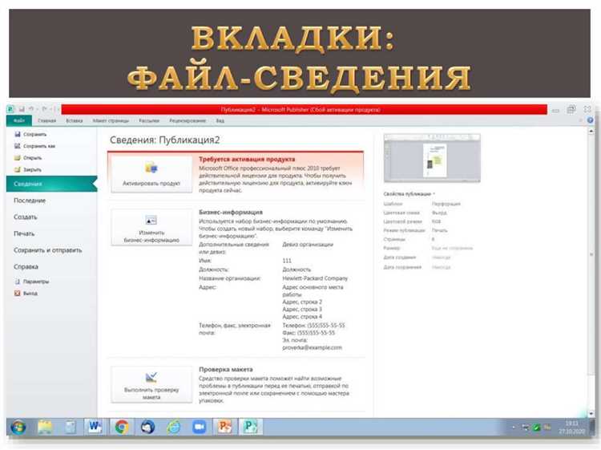
Task: Expand the Свойства публикации dropdown
Action: click(409, 194)
